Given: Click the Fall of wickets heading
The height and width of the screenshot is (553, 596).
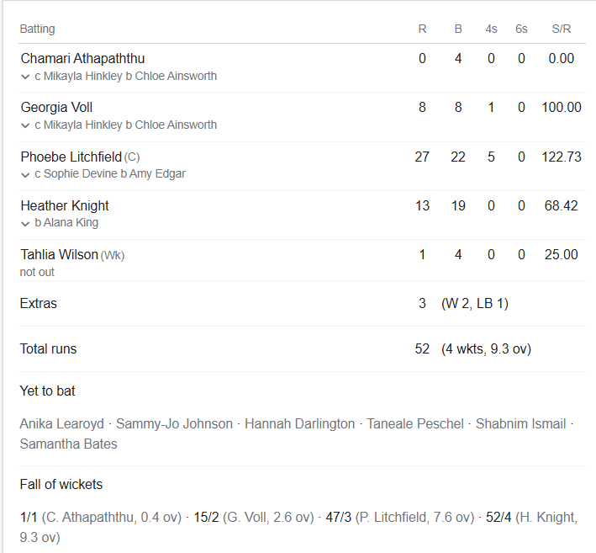Looking at the screenshot, I should click(x=61, y=485).
